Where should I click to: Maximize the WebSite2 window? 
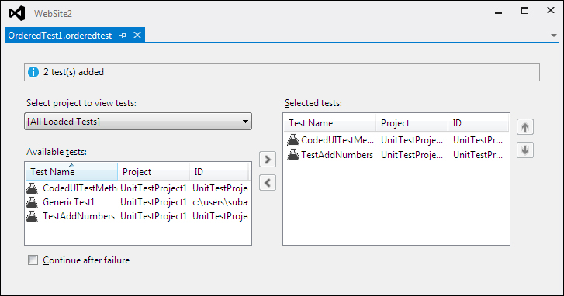point(524,11)
